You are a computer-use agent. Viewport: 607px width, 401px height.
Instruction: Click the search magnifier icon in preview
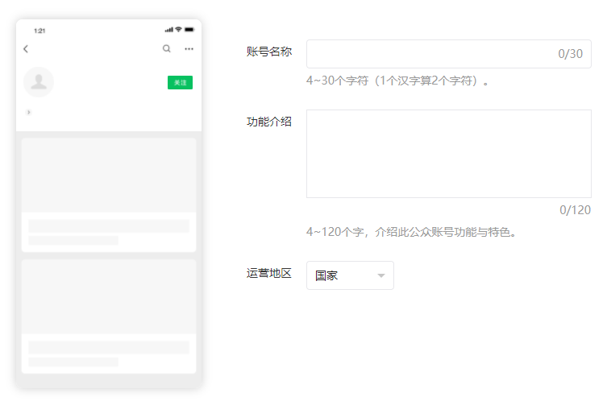pos(167,49)
